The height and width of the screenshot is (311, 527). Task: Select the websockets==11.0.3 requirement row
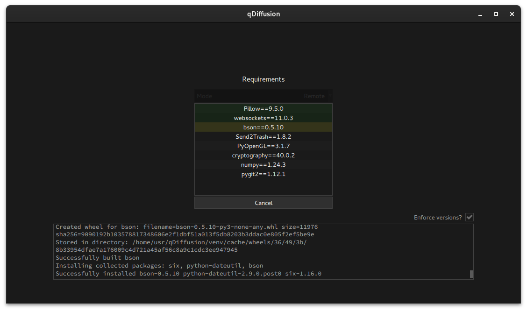point(263,118)
